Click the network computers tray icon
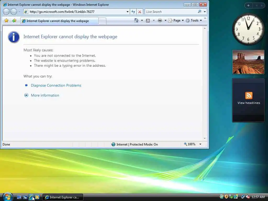This screenshot has height=201, width=268. [x=243, y=197]
